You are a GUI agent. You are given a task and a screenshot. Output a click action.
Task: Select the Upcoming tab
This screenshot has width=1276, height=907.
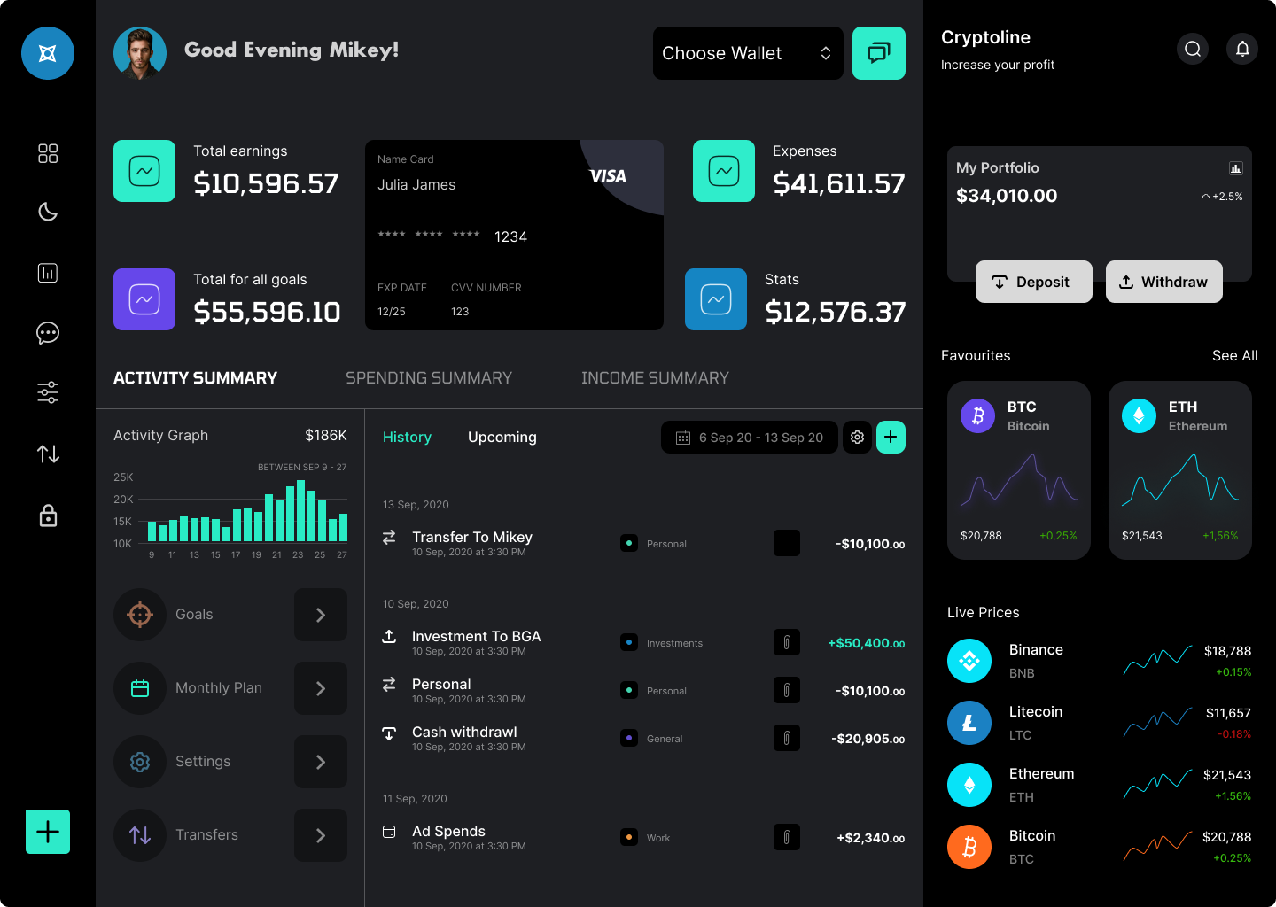pos(502,438)
